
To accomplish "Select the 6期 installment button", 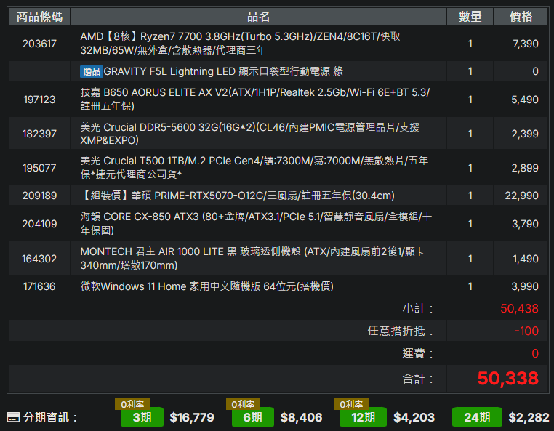I will click(x=252, y=417).
